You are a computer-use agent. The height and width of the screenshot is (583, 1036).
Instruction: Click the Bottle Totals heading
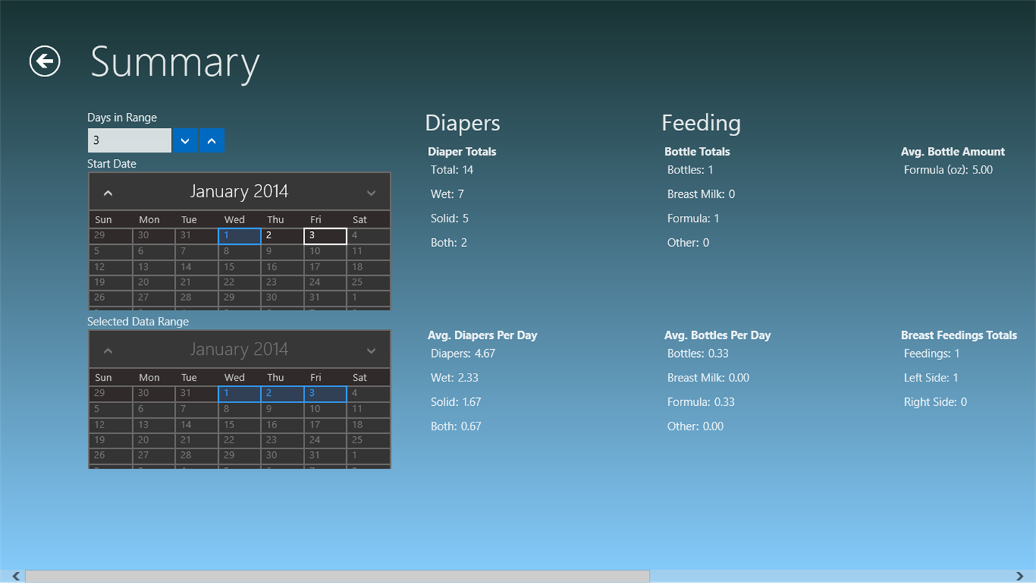pos(697,152)
